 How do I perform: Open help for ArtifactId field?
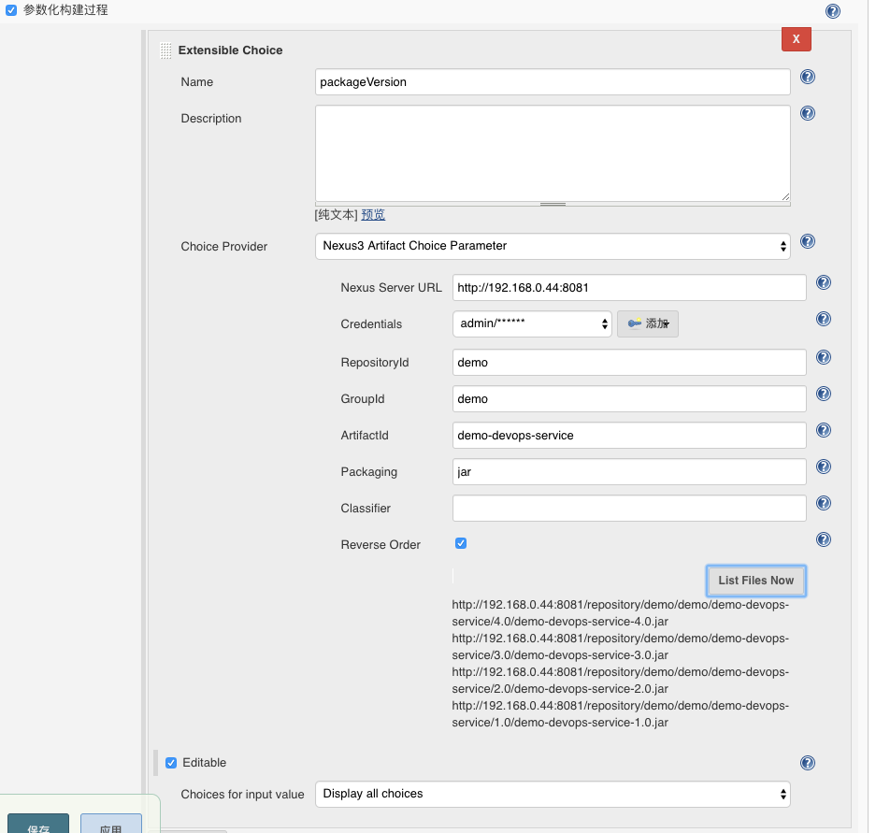coord(824,430)
